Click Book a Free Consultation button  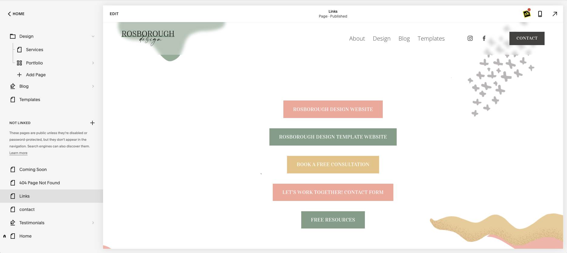tap(333, 165)
